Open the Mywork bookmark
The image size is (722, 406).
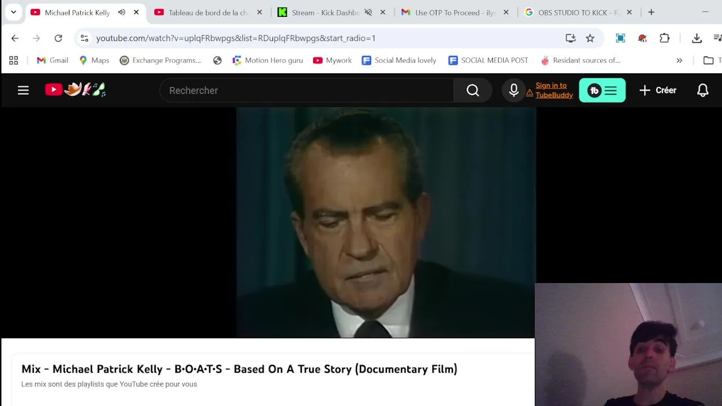point(332,60)
